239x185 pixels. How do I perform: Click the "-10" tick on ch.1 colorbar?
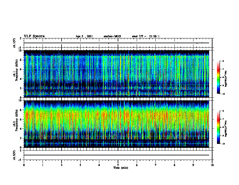click(223, 94)
